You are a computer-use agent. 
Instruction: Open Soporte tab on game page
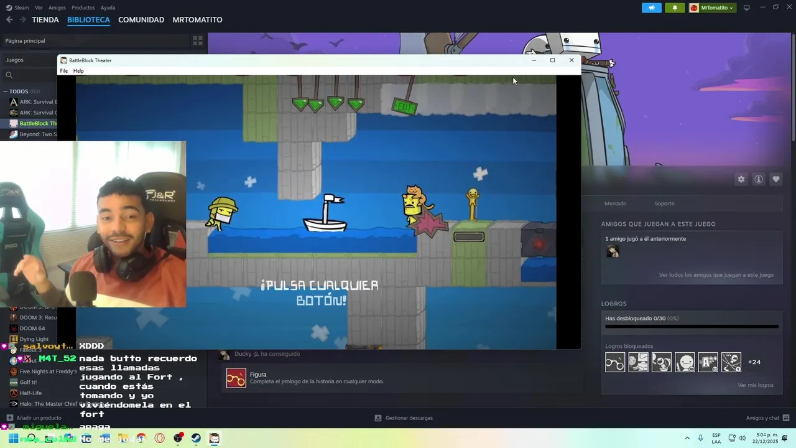coord(664,203)
